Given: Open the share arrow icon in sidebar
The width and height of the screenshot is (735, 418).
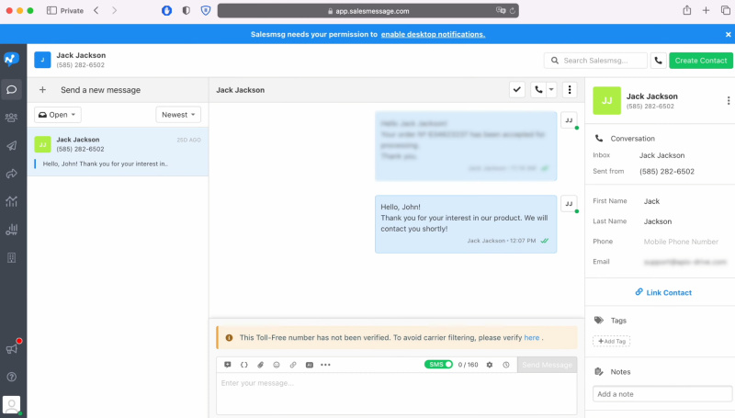Looking at the screenshot, I should 12,174.
